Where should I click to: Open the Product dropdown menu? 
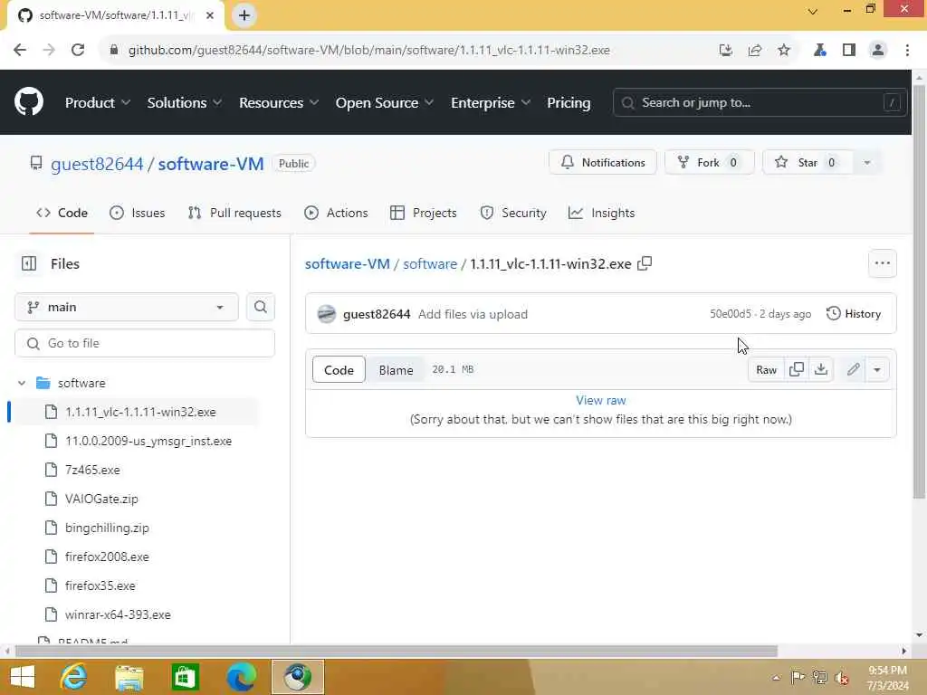pyautogui.click(x=98, y=103)
